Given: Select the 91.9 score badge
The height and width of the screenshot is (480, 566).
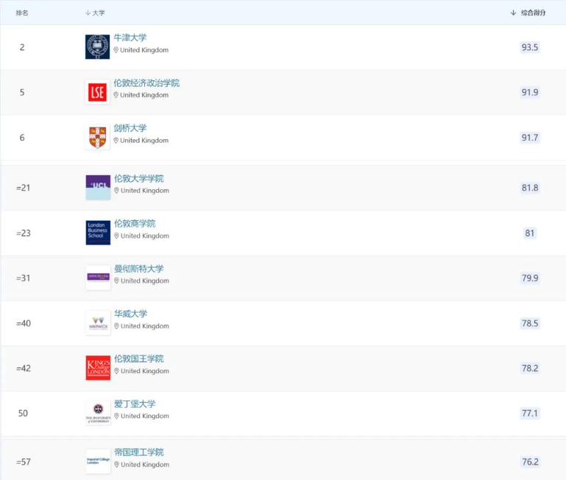Looking at the screenshot, I should 530,93.
